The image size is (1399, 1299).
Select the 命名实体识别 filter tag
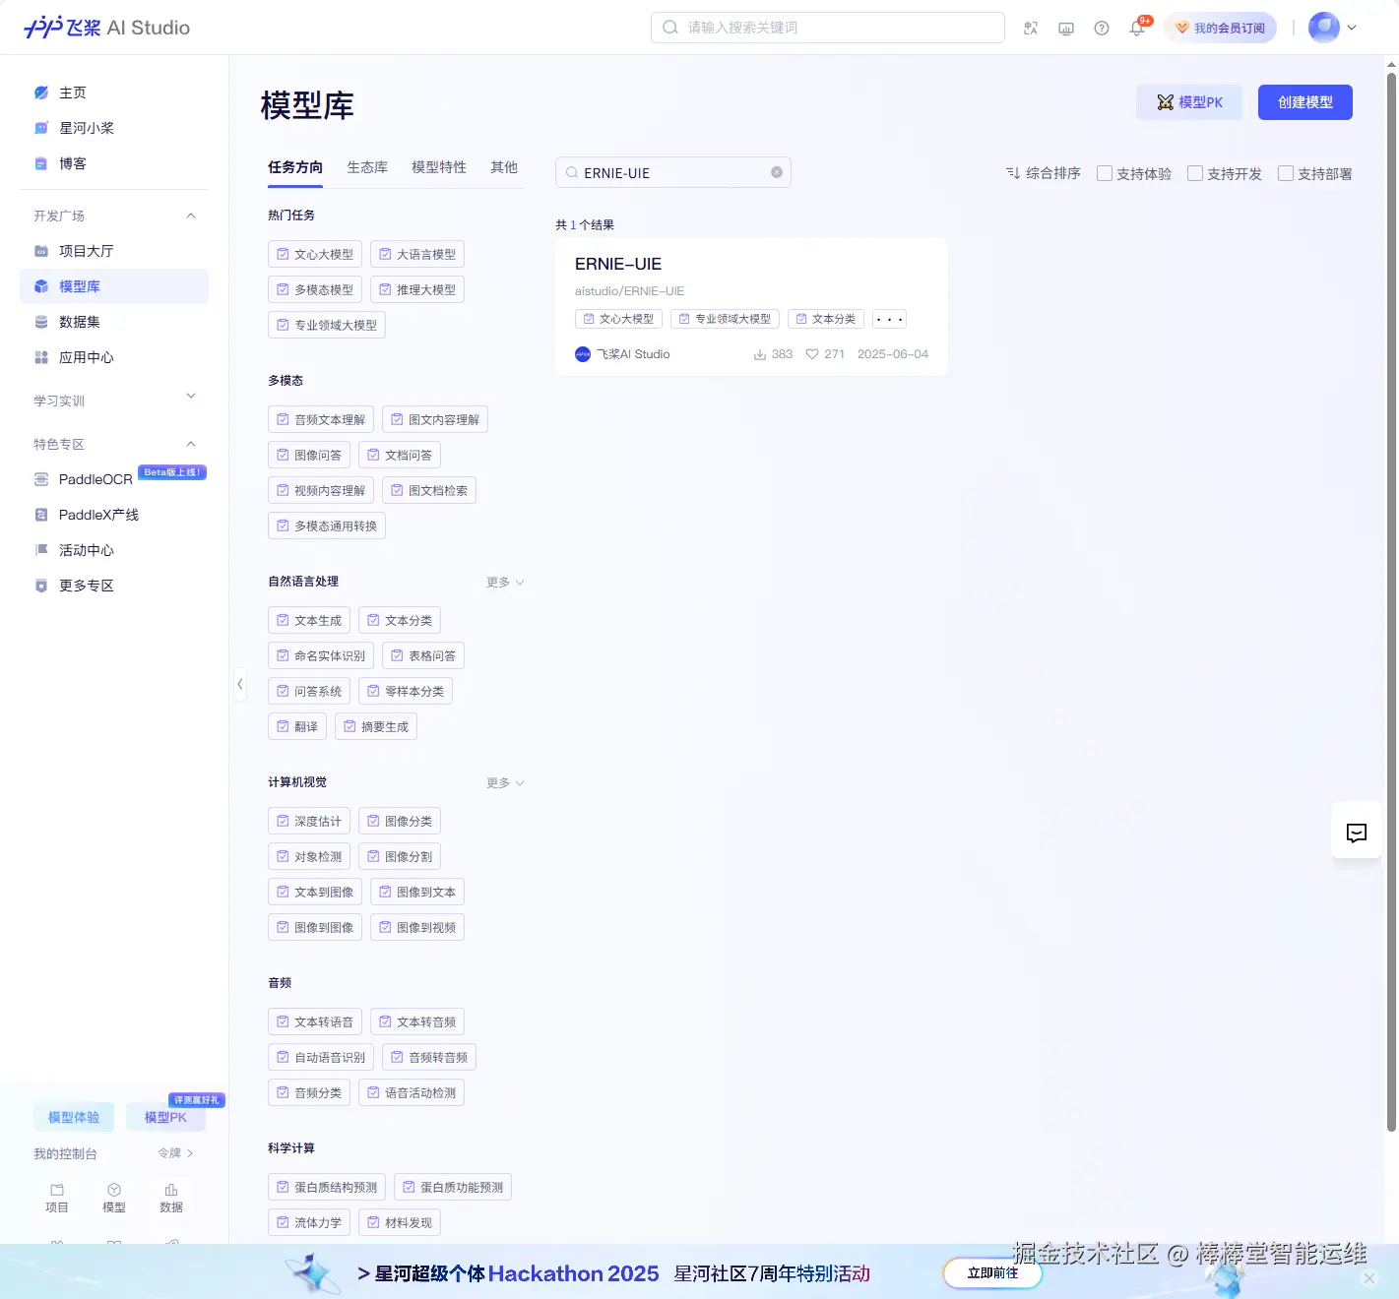pyautogui.click(x=321, y=655)
